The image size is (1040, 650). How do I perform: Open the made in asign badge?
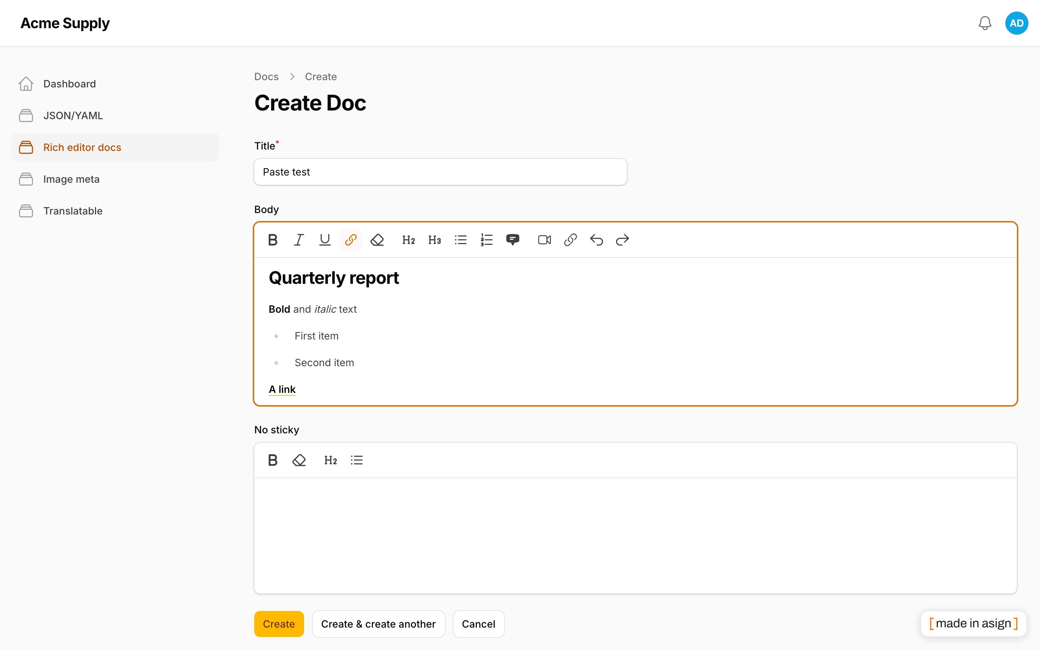click(974, 623)
